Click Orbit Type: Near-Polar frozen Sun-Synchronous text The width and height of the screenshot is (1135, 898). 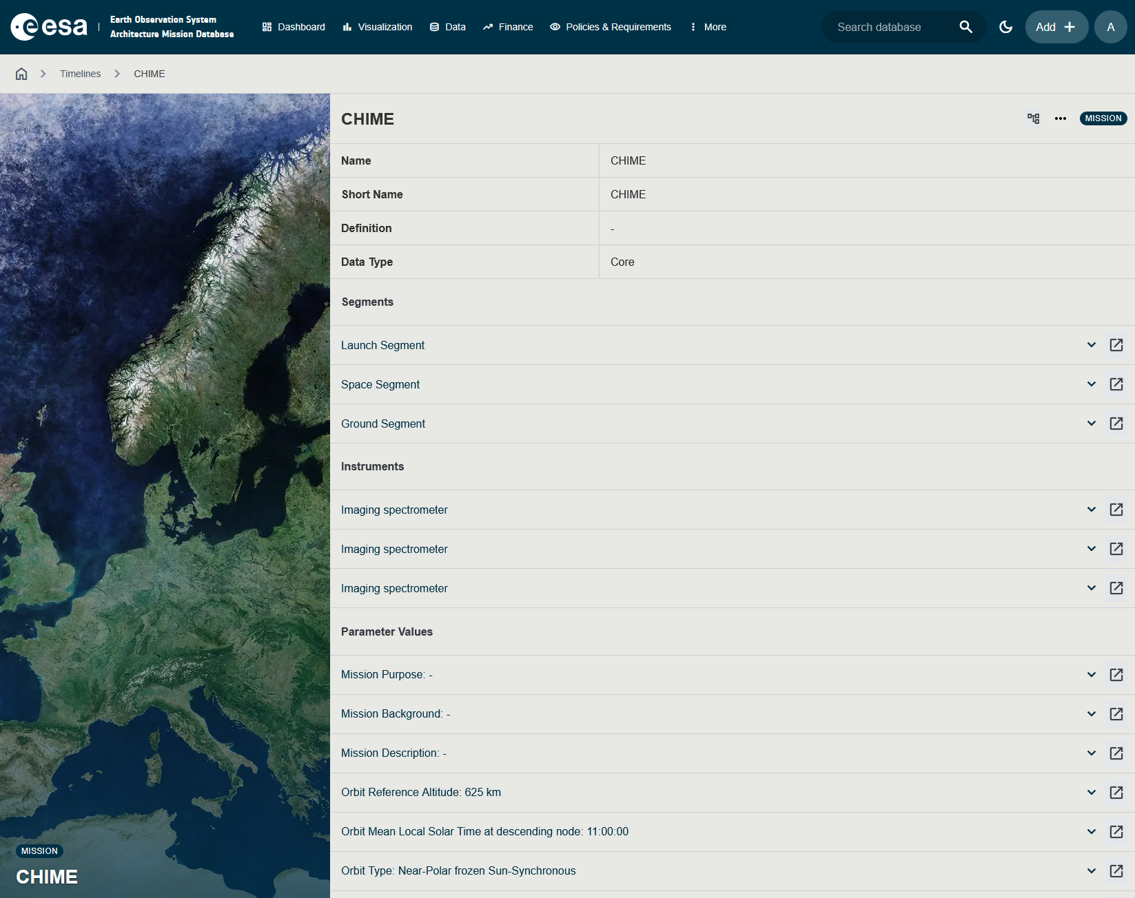pos(458,871)
